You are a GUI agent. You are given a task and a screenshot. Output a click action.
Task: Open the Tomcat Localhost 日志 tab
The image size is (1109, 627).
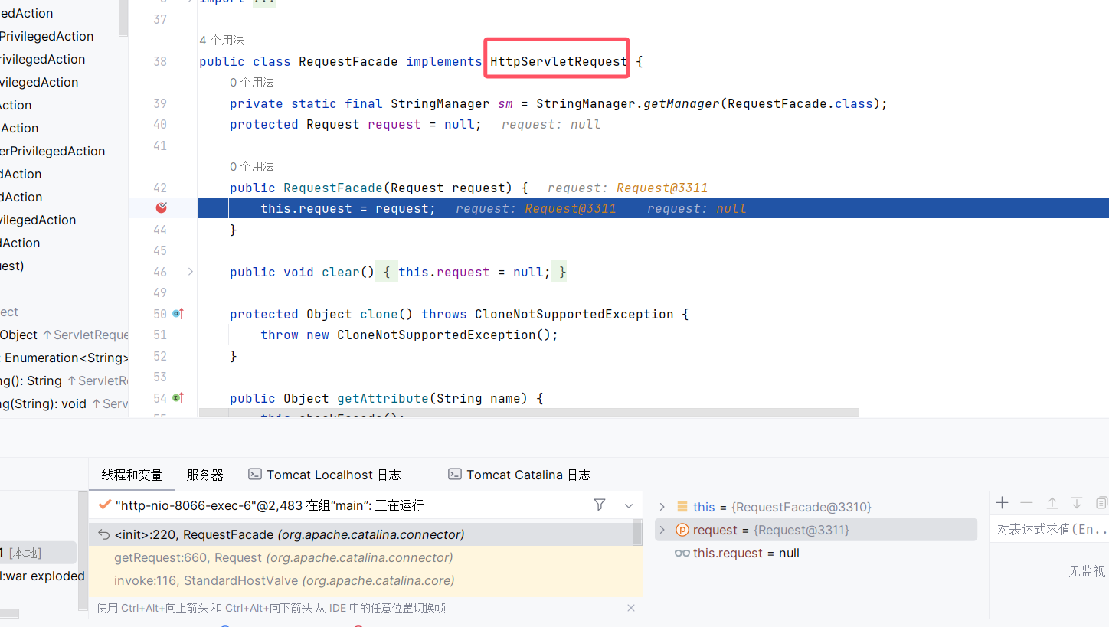[x=324, y=475]
